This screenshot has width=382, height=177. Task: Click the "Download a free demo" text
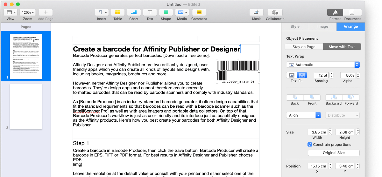186,56
